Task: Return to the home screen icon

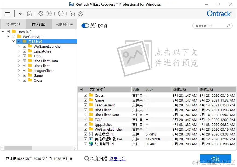Action: click(x=29, y=13)
